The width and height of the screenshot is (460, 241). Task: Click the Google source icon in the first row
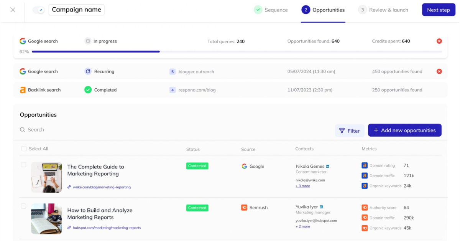[x=244, y=166]
